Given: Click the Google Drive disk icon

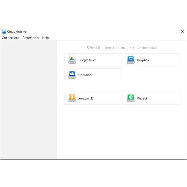Looking at the screenshot, I should click(x=72, y=60).
